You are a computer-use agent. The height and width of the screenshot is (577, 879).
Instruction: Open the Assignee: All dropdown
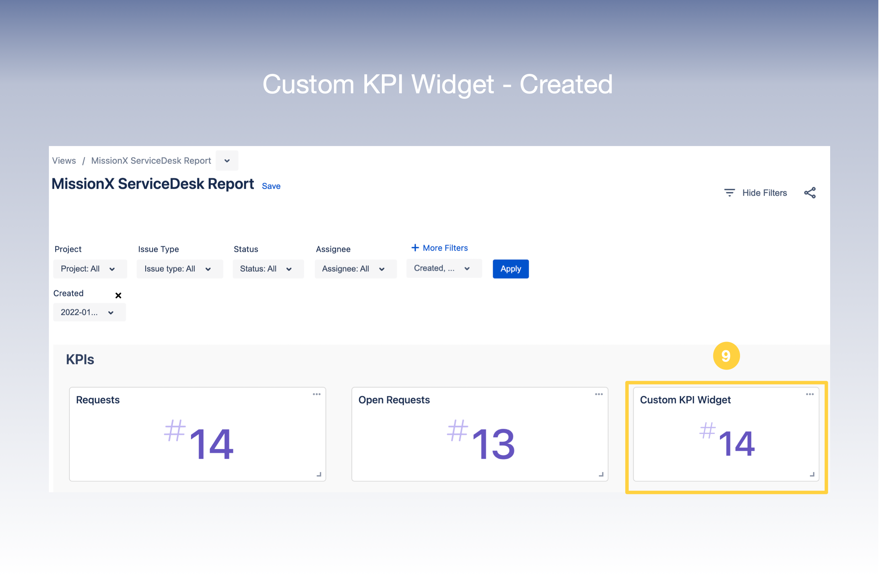(x=355, y=269)
